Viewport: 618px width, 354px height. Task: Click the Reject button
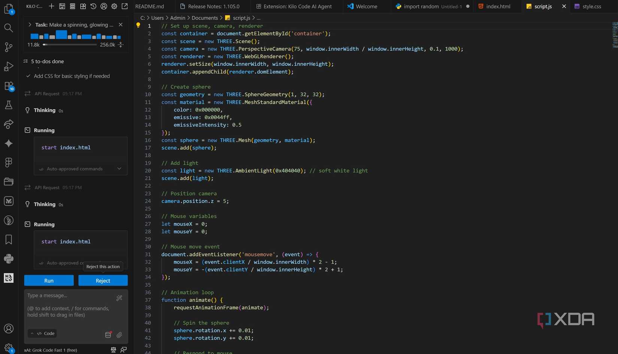[103, 280]
